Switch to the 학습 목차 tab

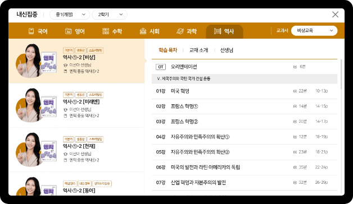click(168, 50)
